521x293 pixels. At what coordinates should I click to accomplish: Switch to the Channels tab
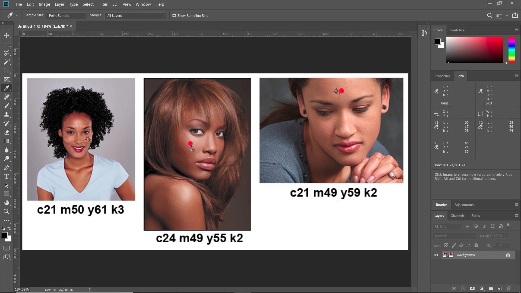[457, 216]
